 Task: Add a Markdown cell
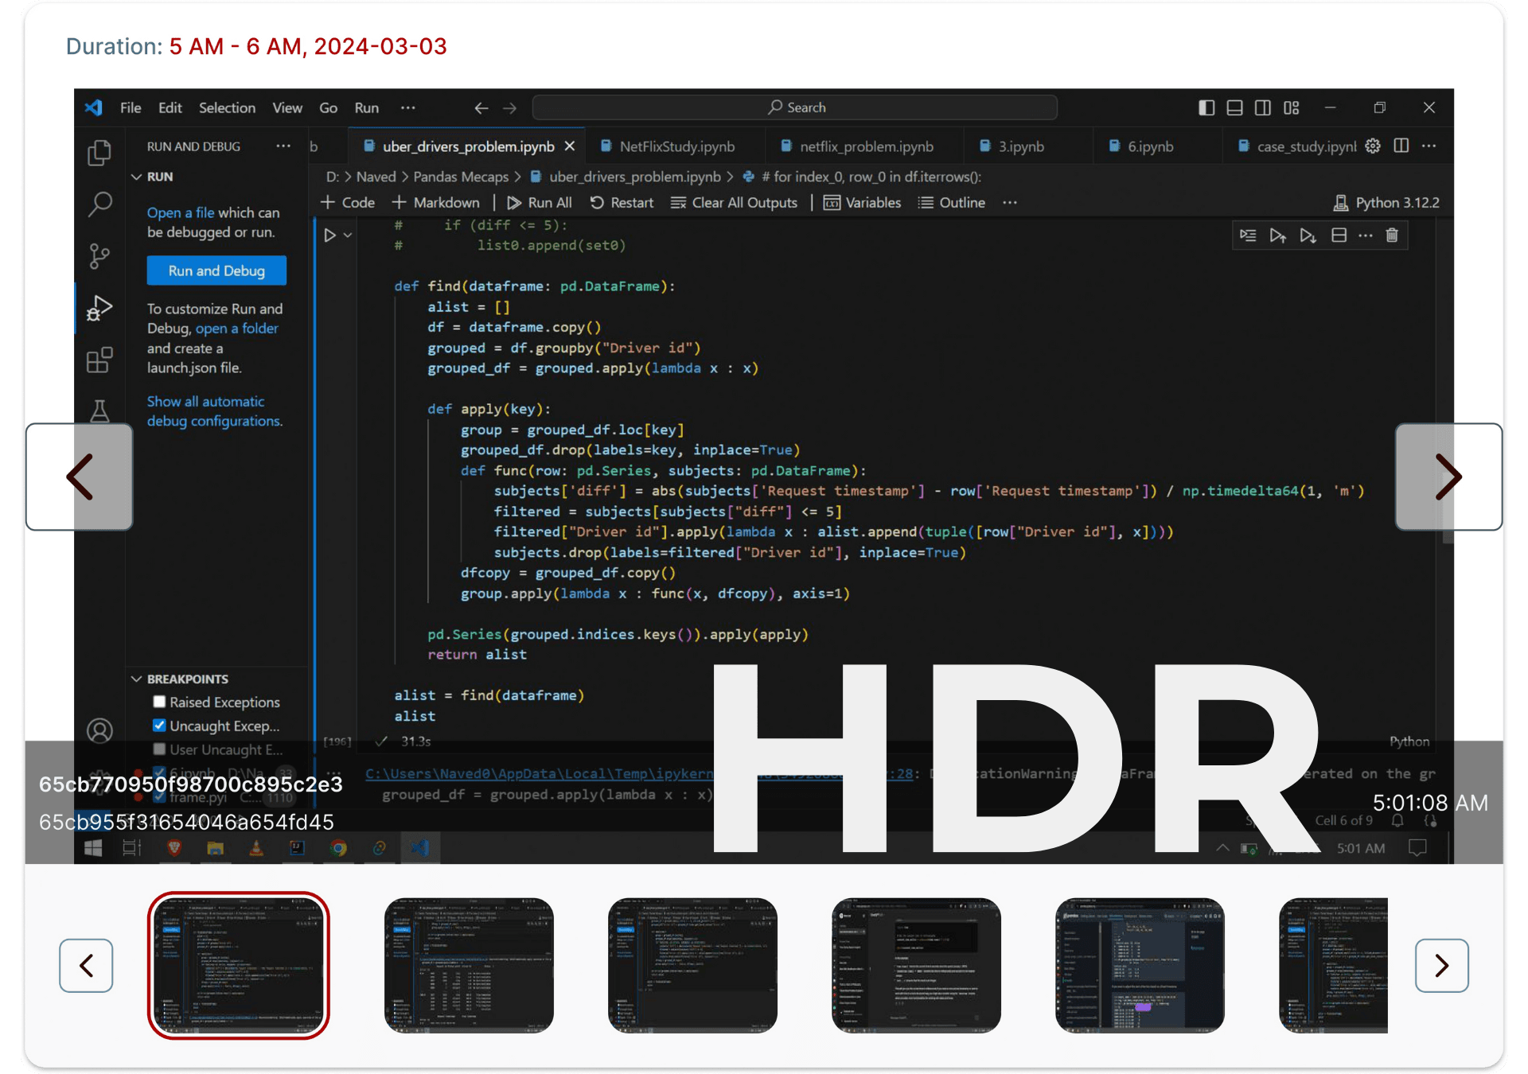click(436, 203)
